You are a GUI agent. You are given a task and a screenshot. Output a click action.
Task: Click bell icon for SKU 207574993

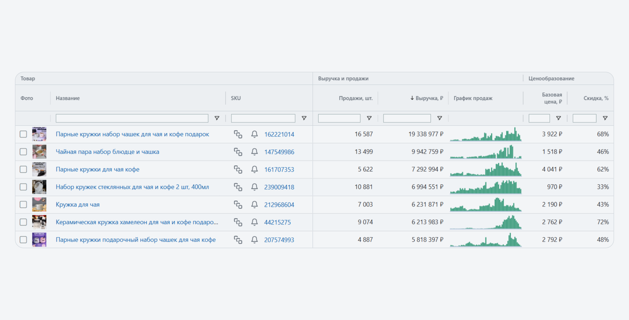tap(254, 240)
